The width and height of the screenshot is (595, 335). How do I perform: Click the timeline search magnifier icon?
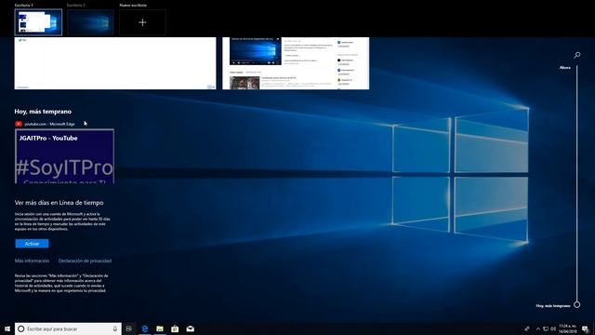(x=576, y=55)
